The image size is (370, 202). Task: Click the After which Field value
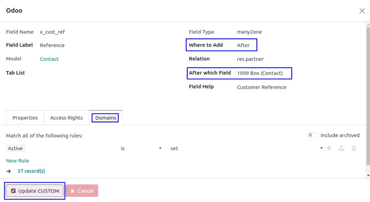(260, 73)
